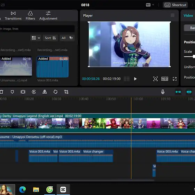Click the video preview frame in Player

[x=129, y=44]
